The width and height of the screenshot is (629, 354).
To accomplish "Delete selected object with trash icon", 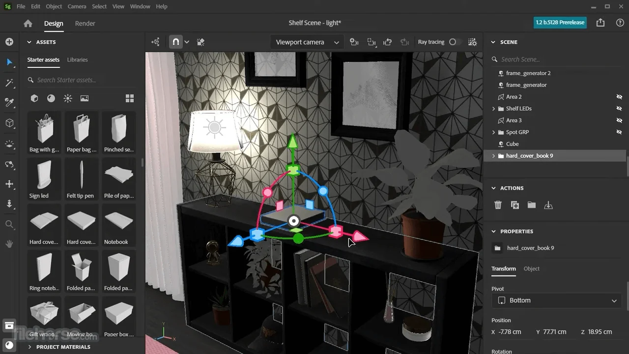I will [x=498, y=205].
